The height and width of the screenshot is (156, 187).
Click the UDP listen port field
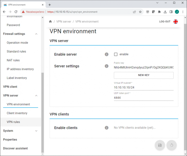144,98
